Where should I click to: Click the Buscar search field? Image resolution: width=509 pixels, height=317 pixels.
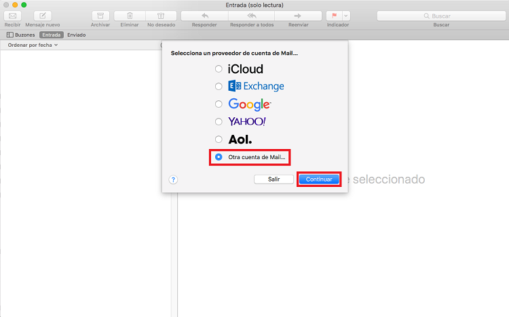pyautogui.click(x=441, y=16)
